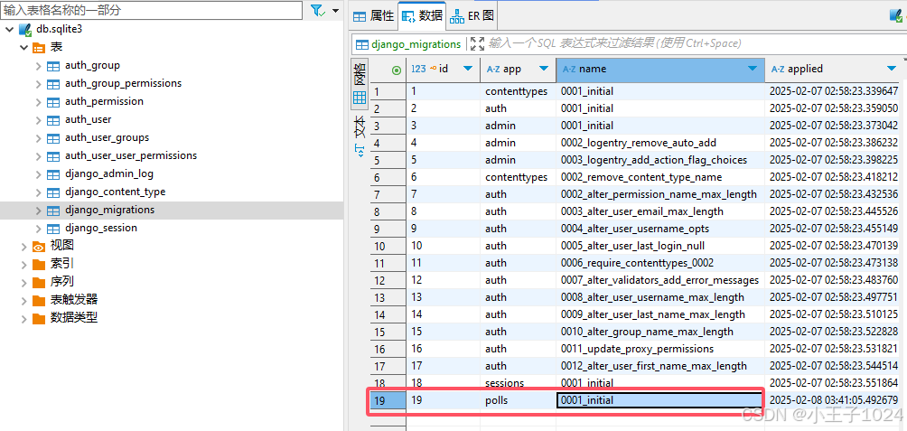Expand the 索引 indexes folder
This screenshot has width=907, height=431.
coord(23,265)
